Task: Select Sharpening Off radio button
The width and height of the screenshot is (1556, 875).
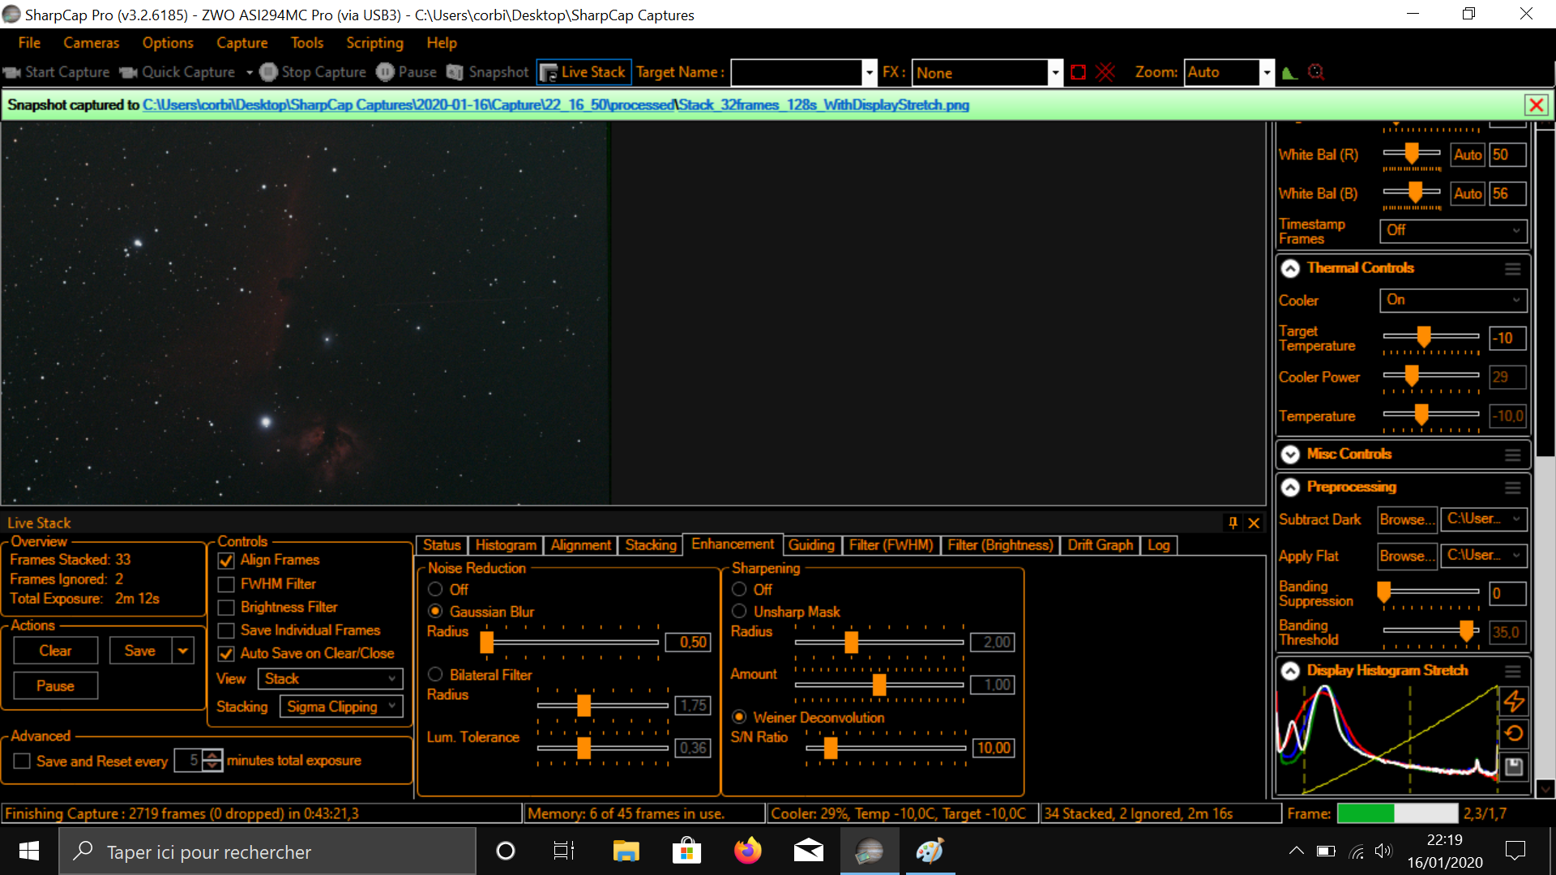Action: [739, 589]
